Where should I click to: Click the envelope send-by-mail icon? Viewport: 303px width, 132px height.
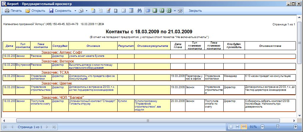pyautogui.click(x=81, y=11)
